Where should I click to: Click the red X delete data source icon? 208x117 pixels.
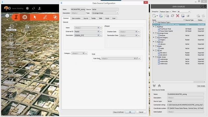point(177,16)
